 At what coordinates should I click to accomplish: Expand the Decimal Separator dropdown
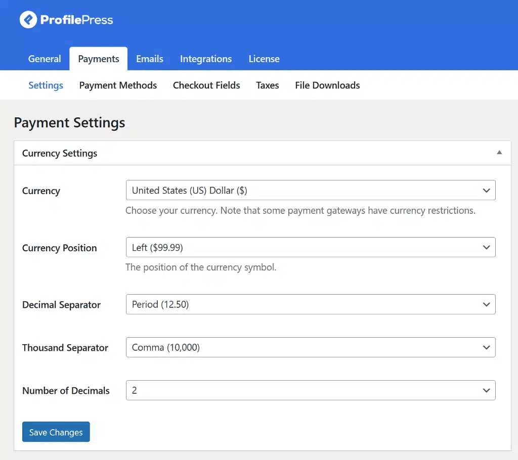tap(310, 305)
